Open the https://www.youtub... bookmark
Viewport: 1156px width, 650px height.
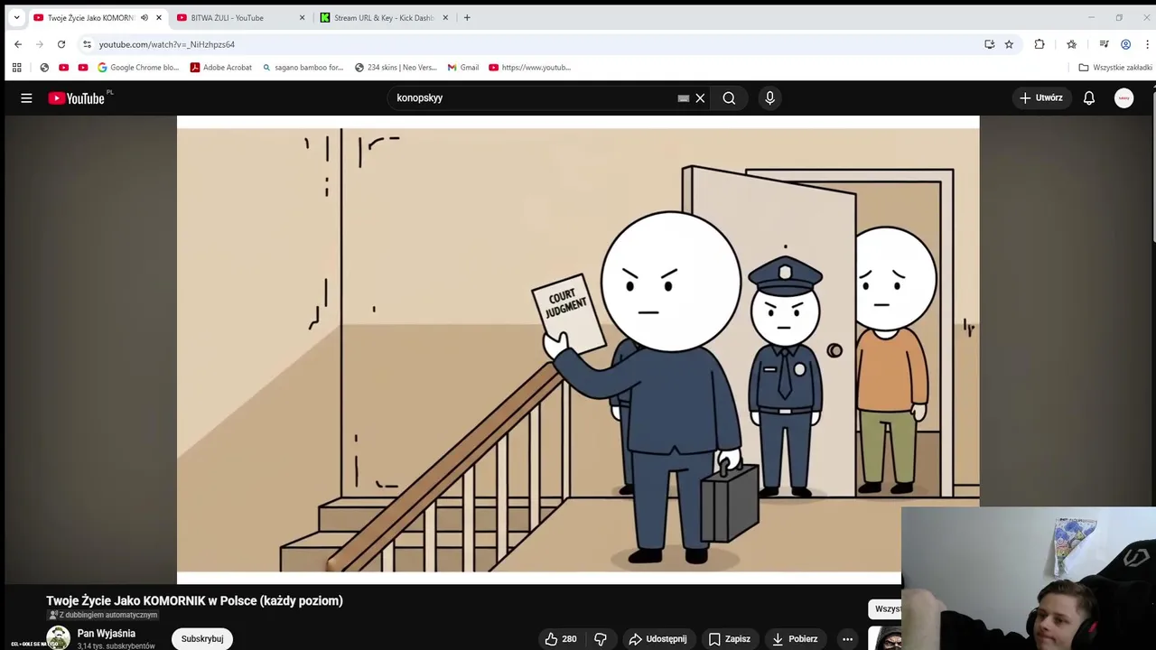click(529, 67)
